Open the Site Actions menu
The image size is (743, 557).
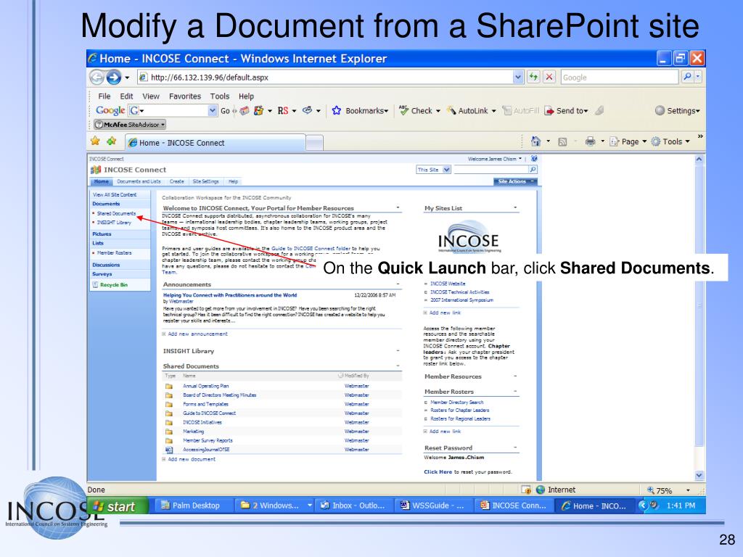[x=515, y=181]
